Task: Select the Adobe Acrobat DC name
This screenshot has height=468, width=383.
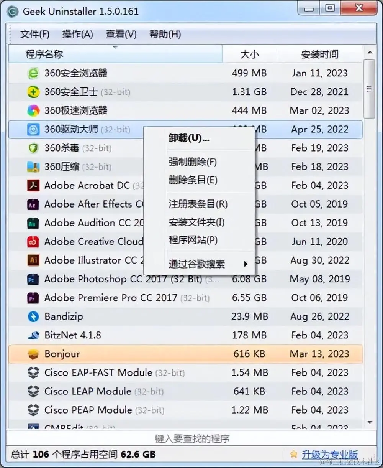Action: pos(87,185)
